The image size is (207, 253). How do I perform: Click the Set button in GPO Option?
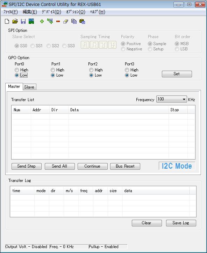(x=177, y=74)
